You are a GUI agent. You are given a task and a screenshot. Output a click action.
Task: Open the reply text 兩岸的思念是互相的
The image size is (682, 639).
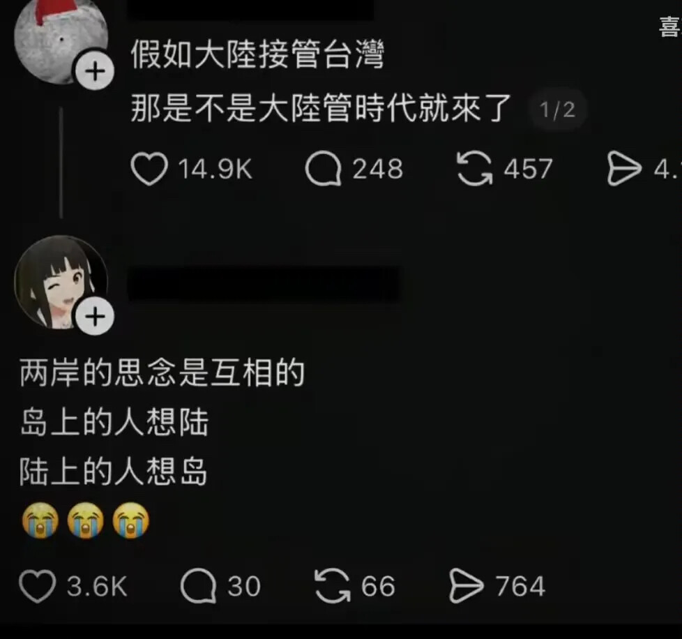pyautogui.click(x=162, y=373)
